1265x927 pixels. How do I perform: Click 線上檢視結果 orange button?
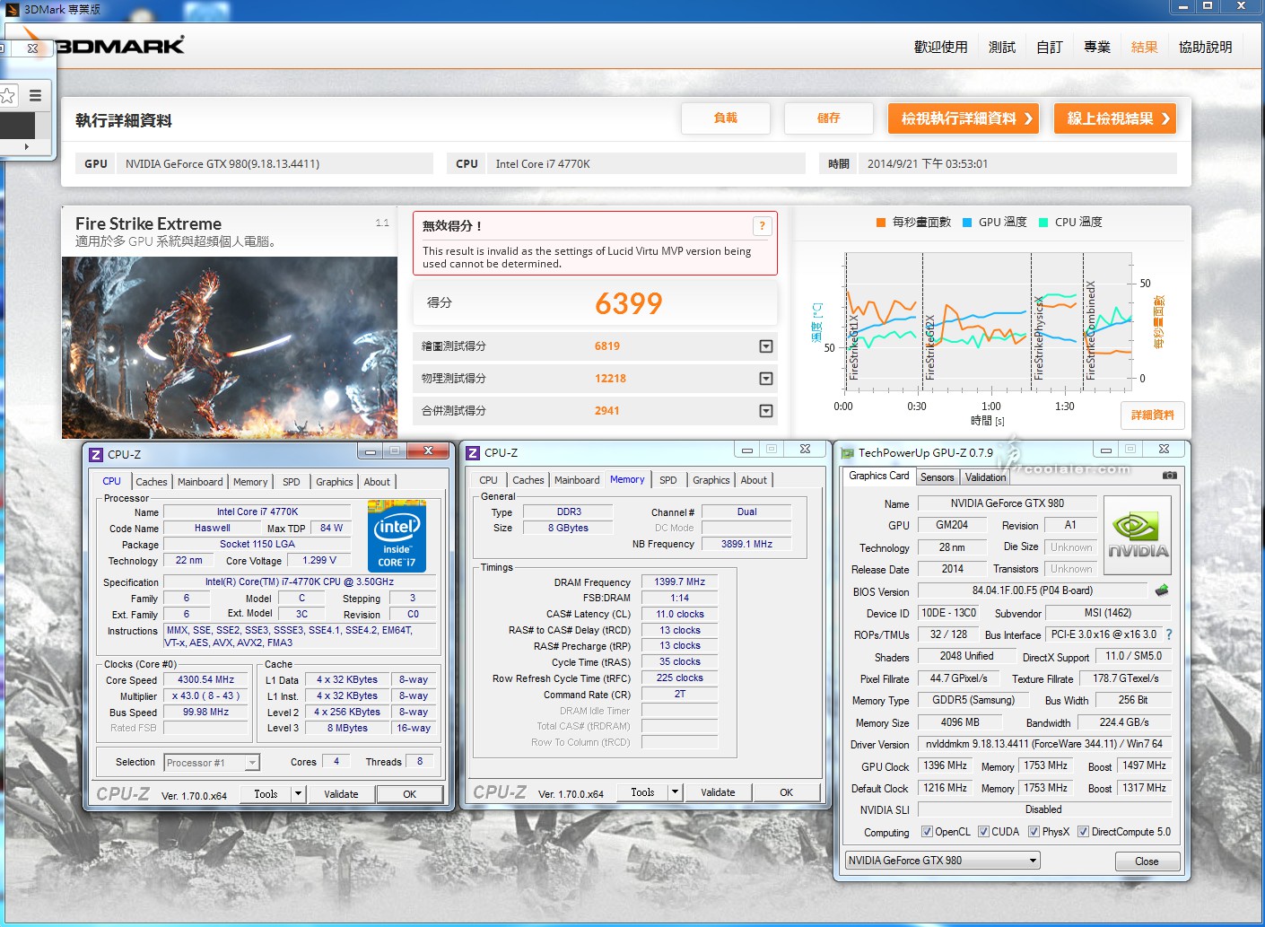1114,118
